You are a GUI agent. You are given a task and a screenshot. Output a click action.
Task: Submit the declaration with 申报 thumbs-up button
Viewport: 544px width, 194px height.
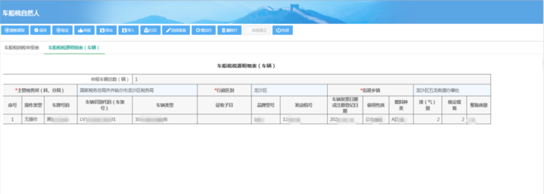(x=84, y=30)
